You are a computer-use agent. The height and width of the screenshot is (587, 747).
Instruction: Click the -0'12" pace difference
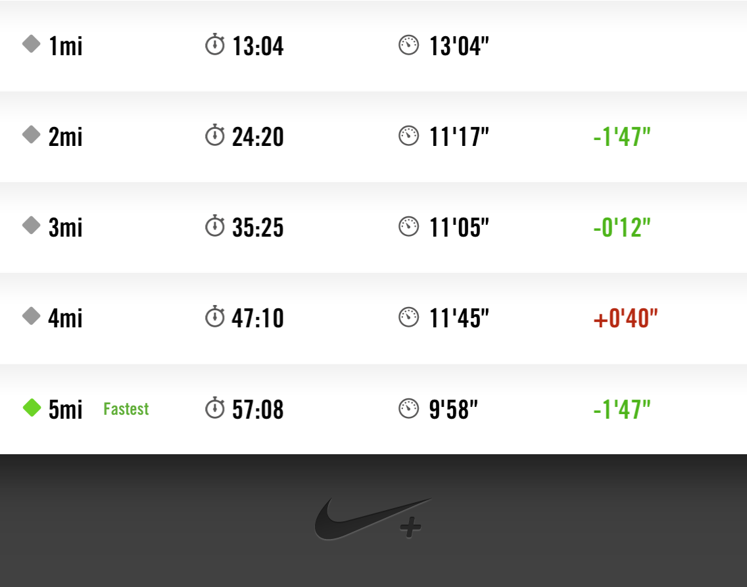(x=621, y=227)
